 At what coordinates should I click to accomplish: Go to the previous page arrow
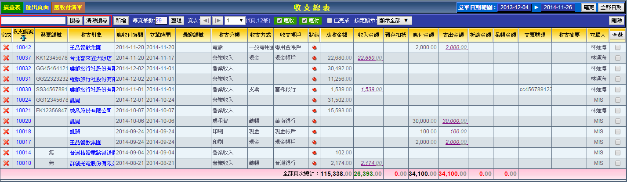(x=206, y=21)
